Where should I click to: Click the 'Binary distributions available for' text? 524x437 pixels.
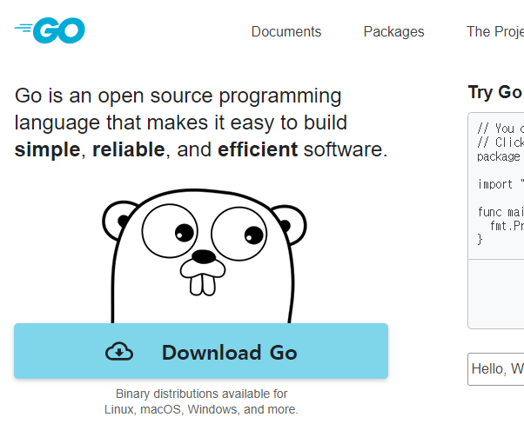click(201, 394)
